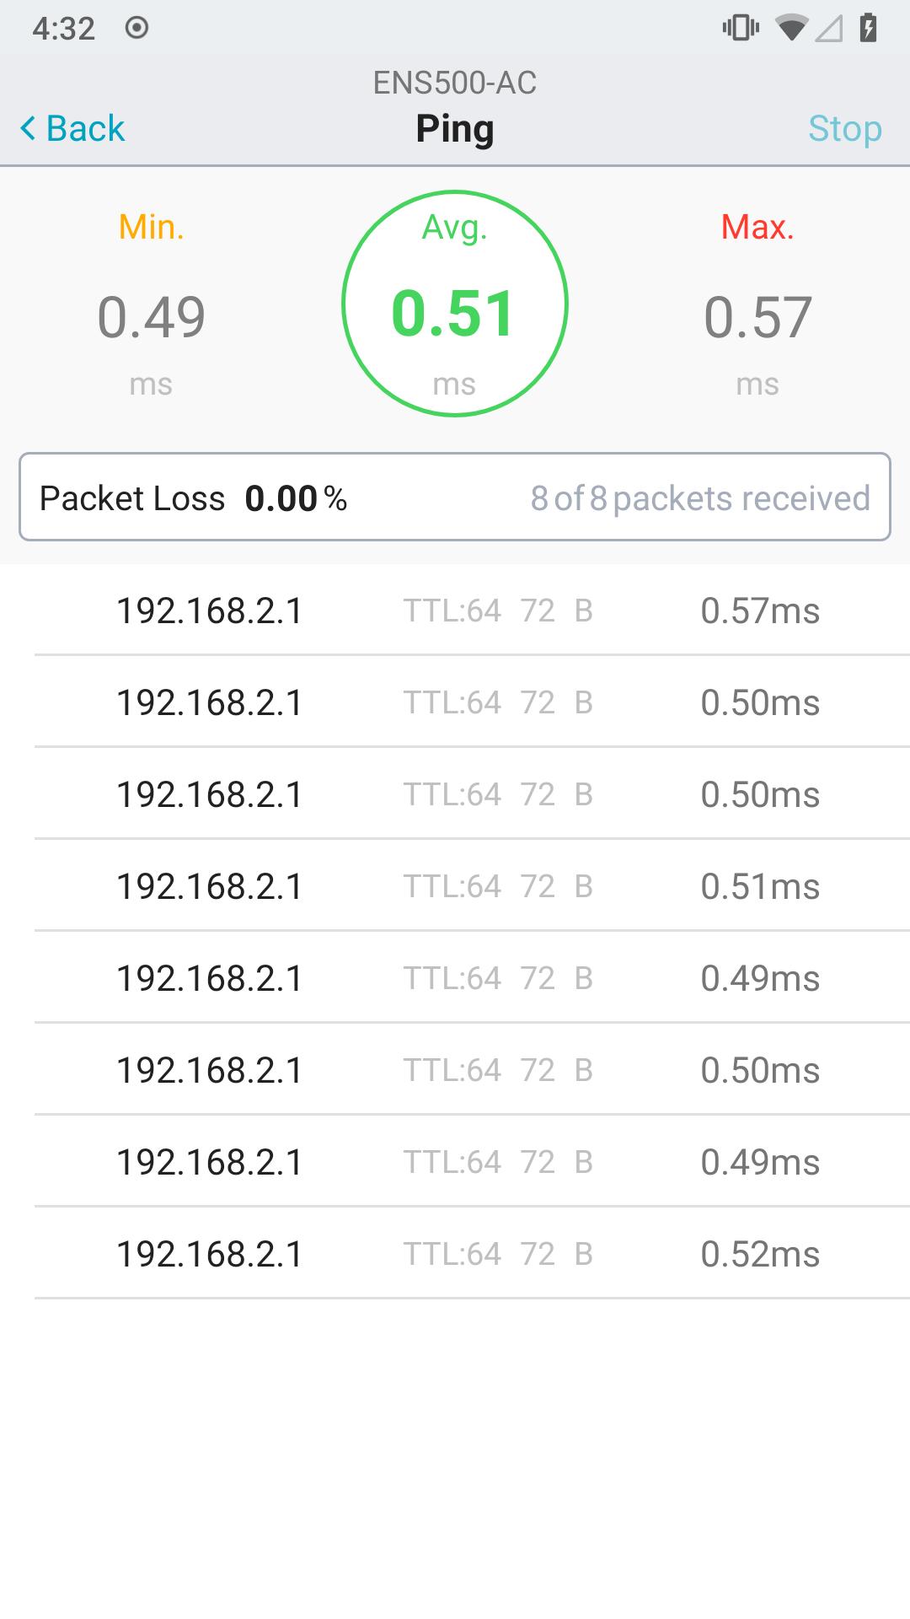Tap TTL:64 in the first result row
The width and height of the screenshot is (910, 1619).
(452, 610)
